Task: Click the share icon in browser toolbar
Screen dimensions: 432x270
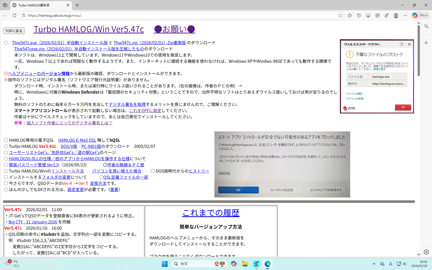Action: (x=377, y=15)
